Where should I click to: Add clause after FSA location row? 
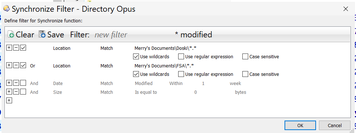click(9, 65)
